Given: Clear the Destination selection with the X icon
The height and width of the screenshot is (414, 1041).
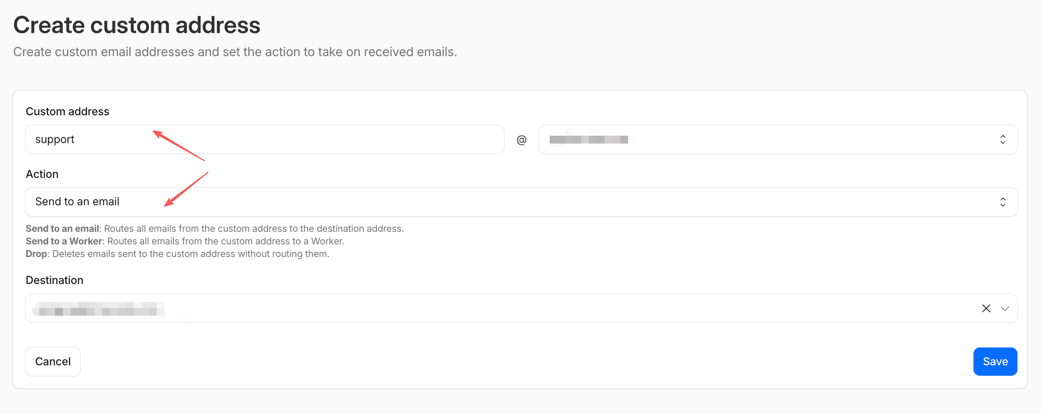Looking at the screenshot, I should point(986,308).
